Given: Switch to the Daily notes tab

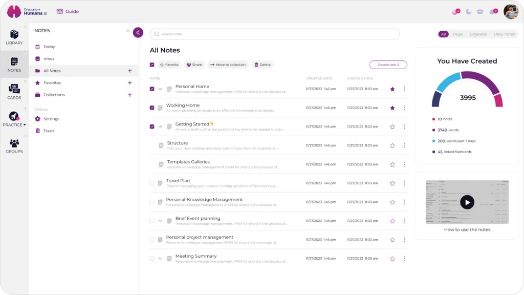Looking at the screenshot, I should pyautogui.click(x=504, y=34).
